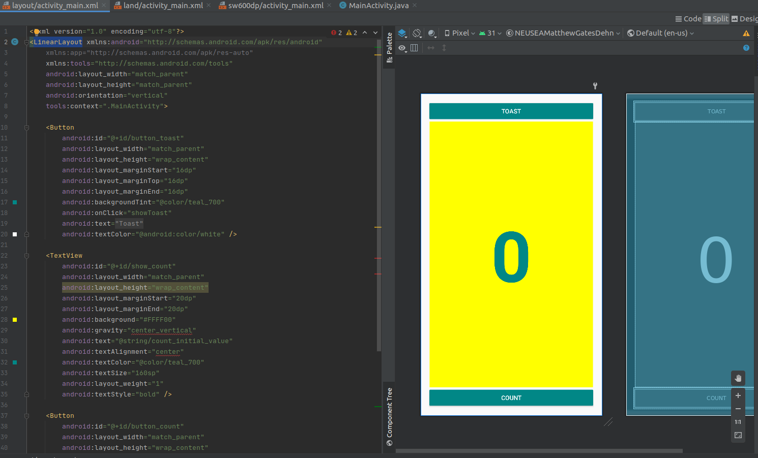Image resolution: width=758 pixels, height=458 pixels.
Task: Toggle the view options eye icon
Action: [x=402, y=48]
